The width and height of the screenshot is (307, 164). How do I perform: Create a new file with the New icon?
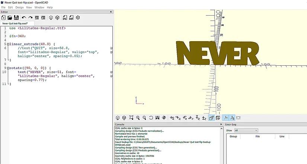(x=3, y=17)
